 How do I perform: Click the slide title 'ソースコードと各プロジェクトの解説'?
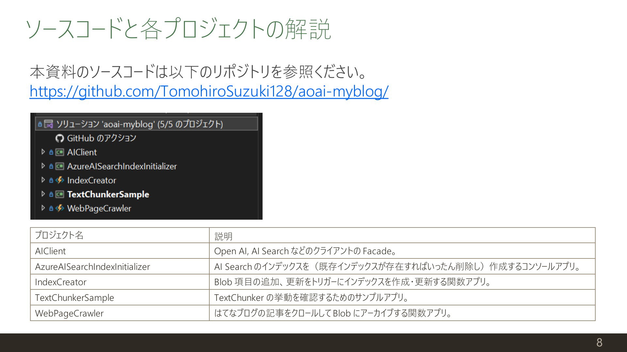pyautogui.click(x=178, y=29)
